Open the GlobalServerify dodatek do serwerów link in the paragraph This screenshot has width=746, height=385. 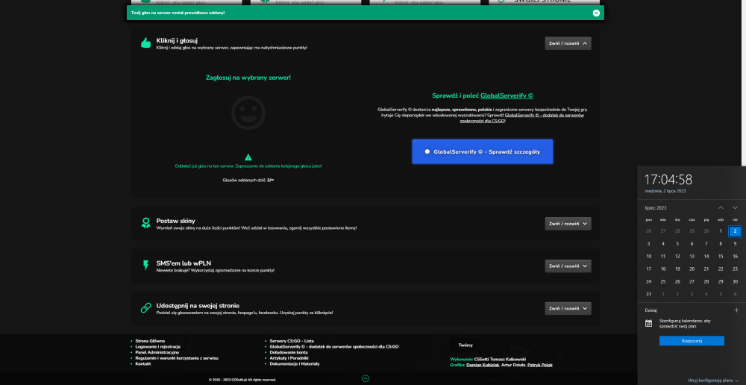[521, 118]
